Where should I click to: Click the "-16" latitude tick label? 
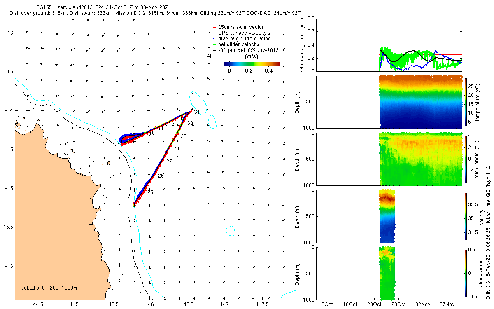pyautogui.click(x=8, y=266)
